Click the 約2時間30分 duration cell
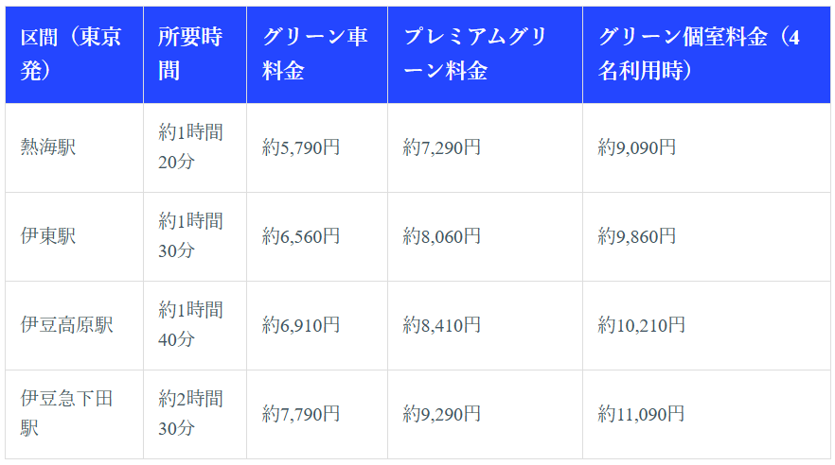835x465 pixels. click(191, 413)
